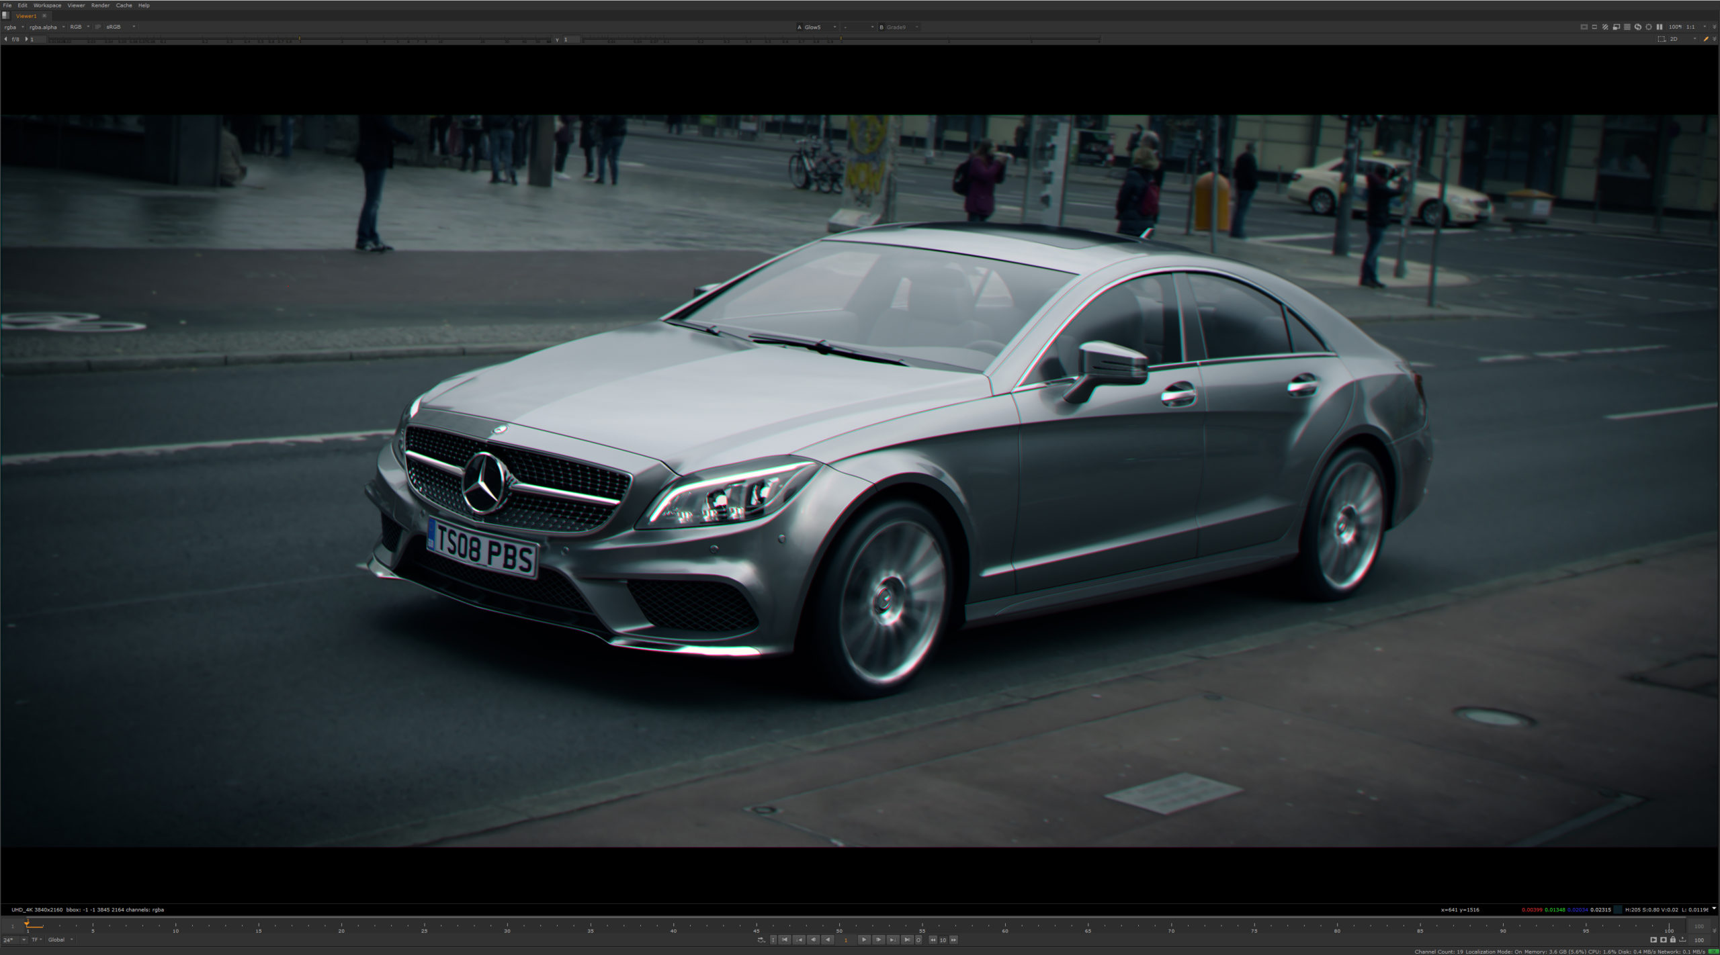The width and height of the screenshot is (1720, 955).
Task: Open the Render menu
Action: click(x=100, y=5)
